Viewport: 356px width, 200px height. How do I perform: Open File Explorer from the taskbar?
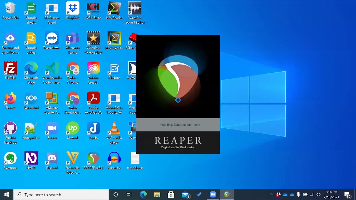point(157,194)
